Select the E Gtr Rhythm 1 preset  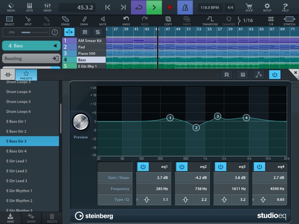coord(30,191)
